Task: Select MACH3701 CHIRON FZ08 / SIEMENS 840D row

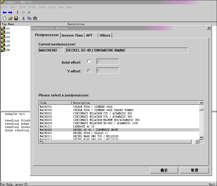Action: click(119, 107)
